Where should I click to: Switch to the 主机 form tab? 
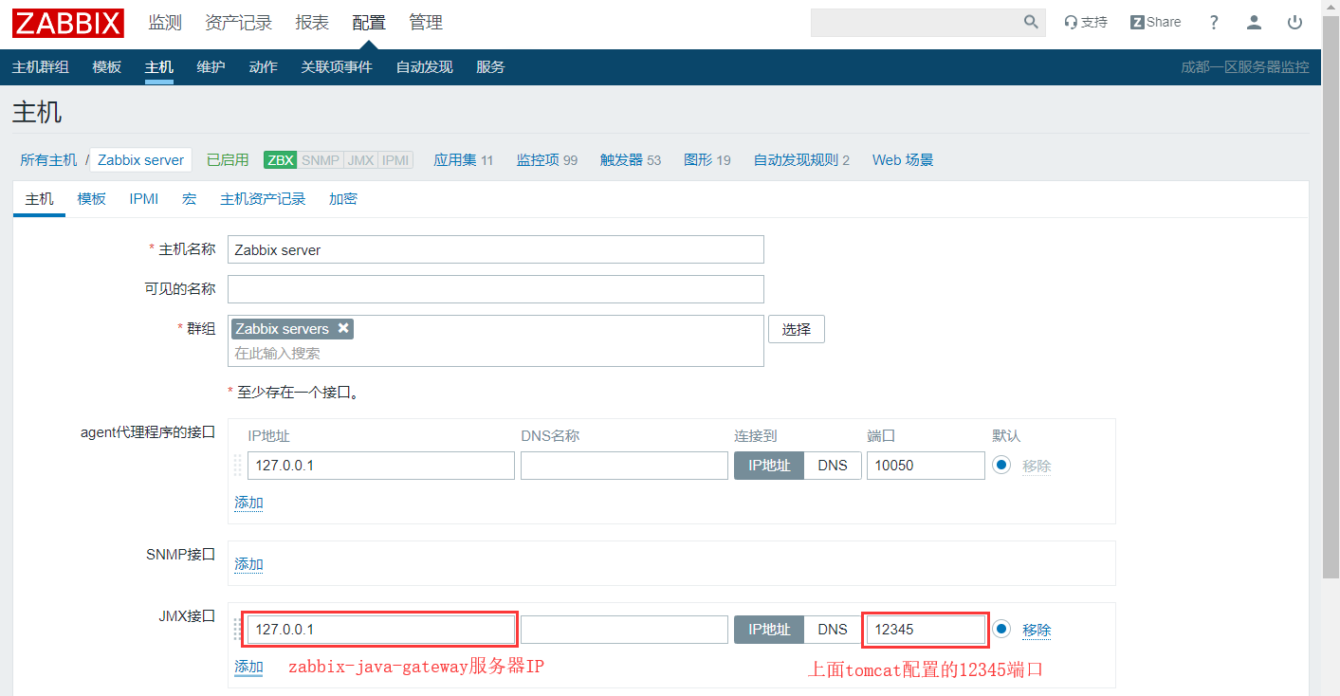(x=39, y=199)
